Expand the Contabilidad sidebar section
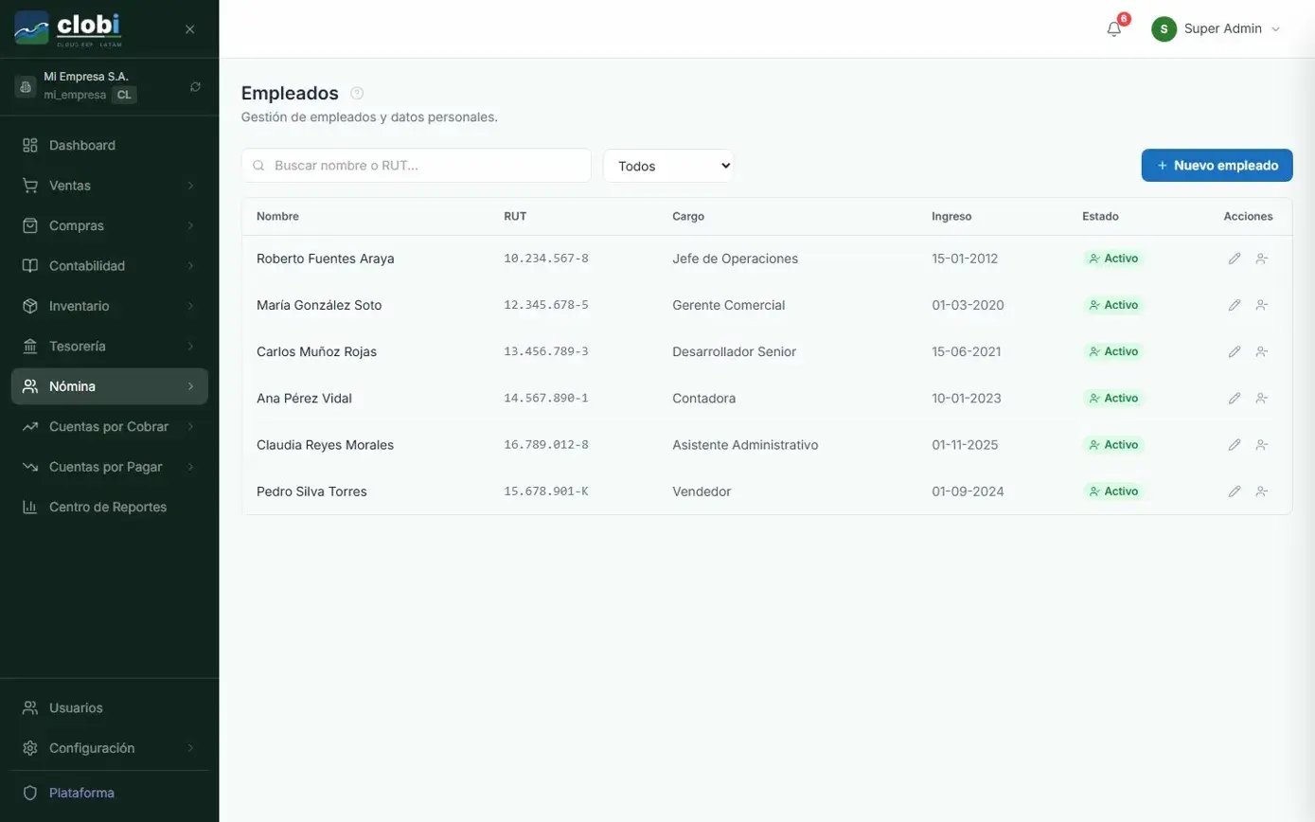 [109, 266]
